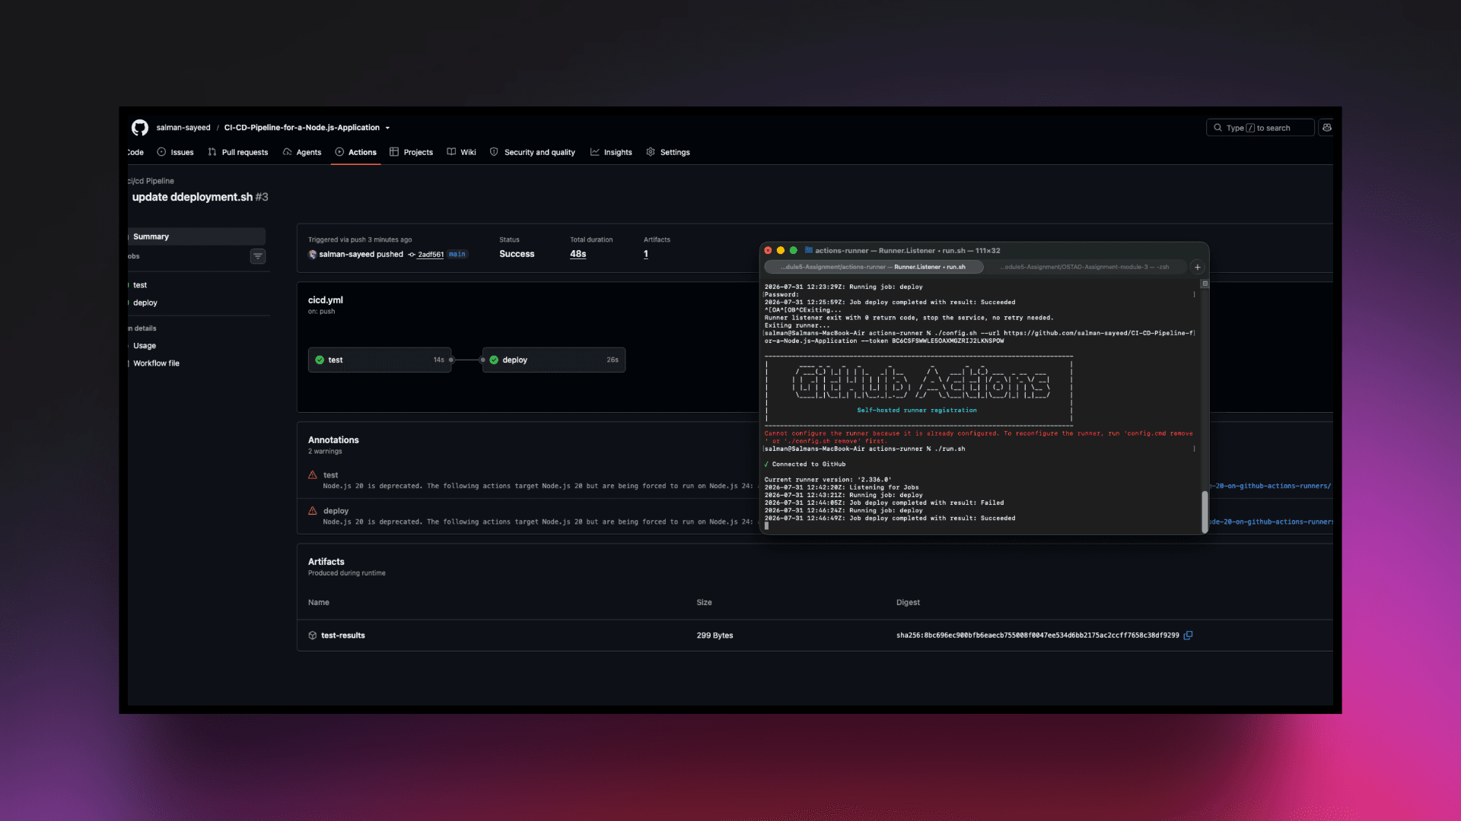Click the Actions play icon
The image size is (1461, 821).
click(339, 152)
